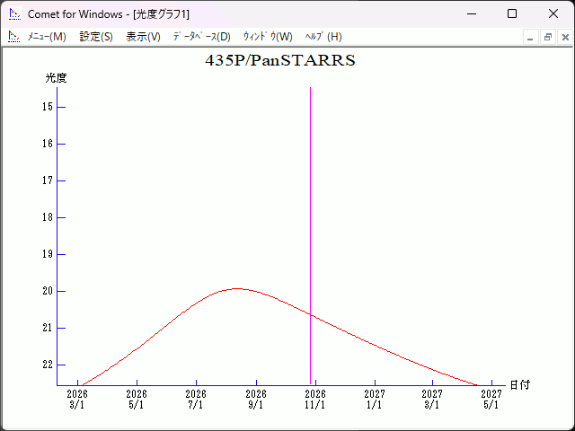Open the 表示(V) view menu
The image size is (575, 431).
(143, 37)
